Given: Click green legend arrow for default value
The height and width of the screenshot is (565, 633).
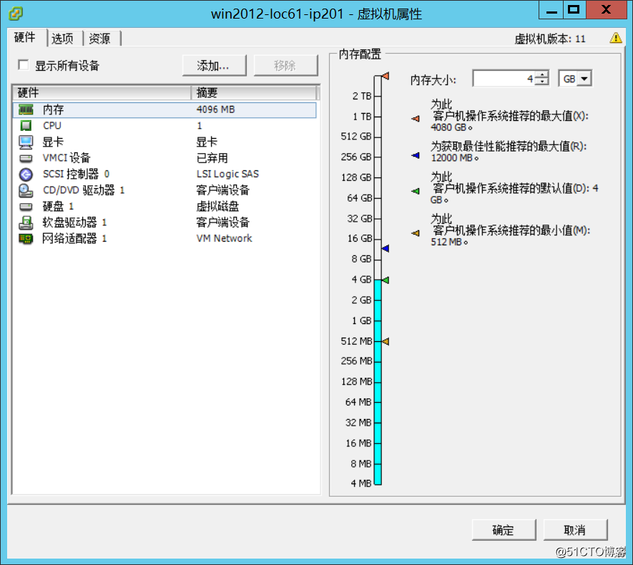Looking at the screenshot, I should pos(416,191).
